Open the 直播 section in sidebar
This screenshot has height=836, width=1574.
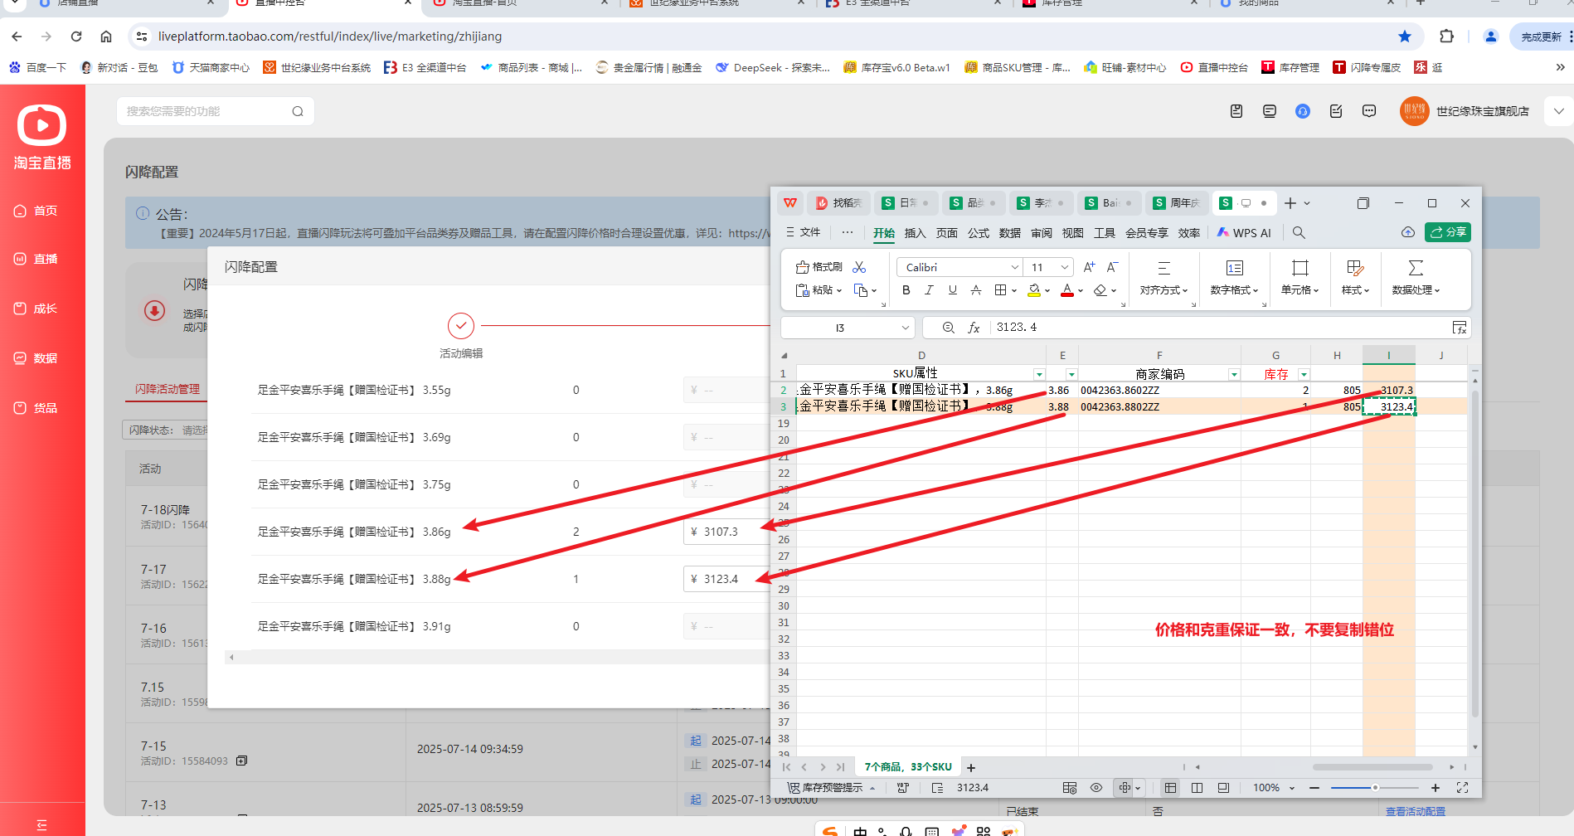tap(45, 260)
